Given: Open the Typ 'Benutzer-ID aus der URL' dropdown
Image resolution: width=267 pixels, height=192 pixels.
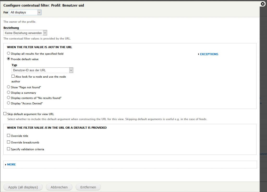Looking at the screenshot, I should coord(42,70).
